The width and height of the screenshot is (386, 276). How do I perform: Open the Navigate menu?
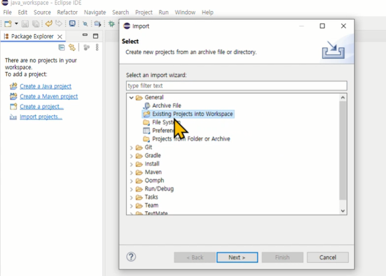(x=95, y=12)
